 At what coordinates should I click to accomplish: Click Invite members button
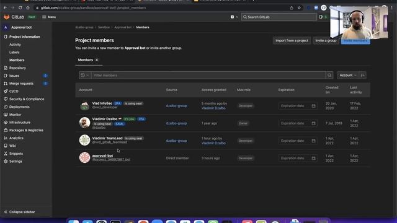tap(355, 40)
